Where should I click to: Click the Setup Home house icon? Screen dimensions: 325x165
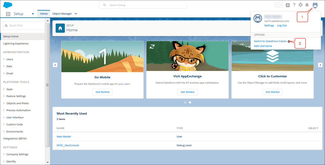tap(60, 28)
